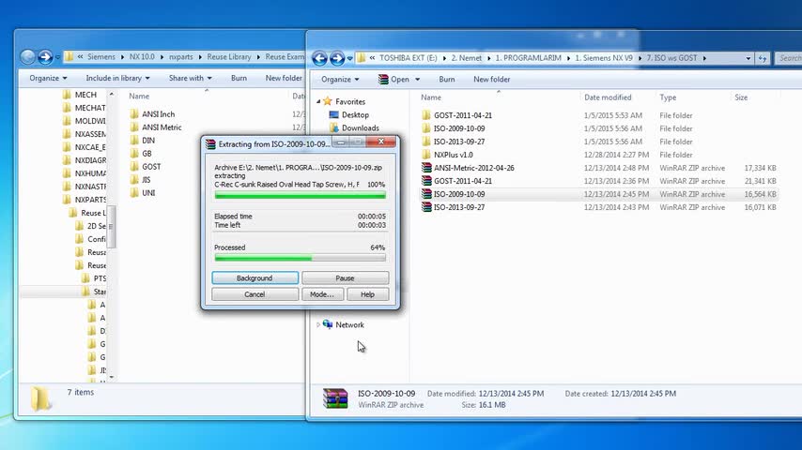802x450 pixels.
Task: Click 1. Siemens NX V9 in the breadcrumb
Action: tap(604, 58)
